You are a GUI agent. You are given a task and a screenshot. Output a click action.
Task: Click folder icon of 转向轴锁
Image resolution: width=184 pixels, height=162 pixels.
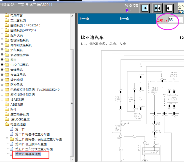[7, 80]
